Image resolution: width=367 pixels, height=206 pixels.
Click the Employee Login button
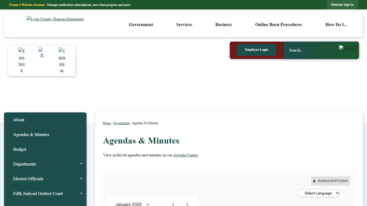tap(256, 50)
